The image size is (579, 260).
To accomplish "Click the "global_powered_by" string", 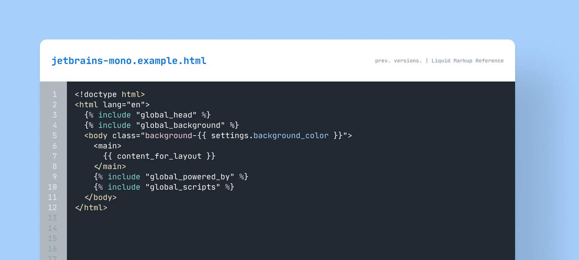I will (190, 177).
